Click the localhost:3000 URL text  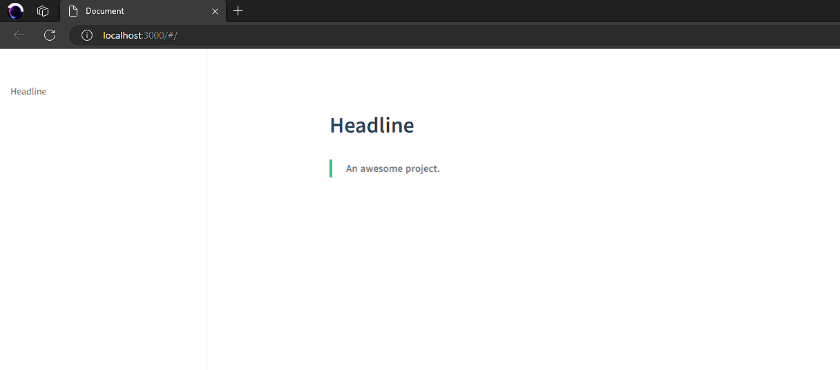click(140, 35)
